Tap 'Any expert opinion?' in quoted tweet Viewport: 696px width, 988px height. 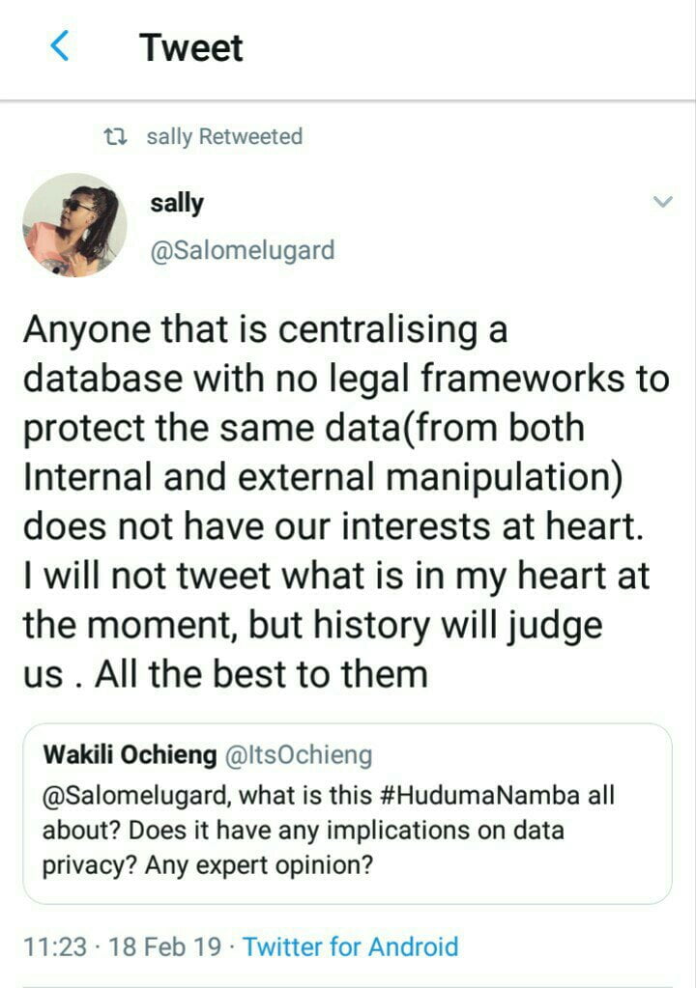pos(258,865)
